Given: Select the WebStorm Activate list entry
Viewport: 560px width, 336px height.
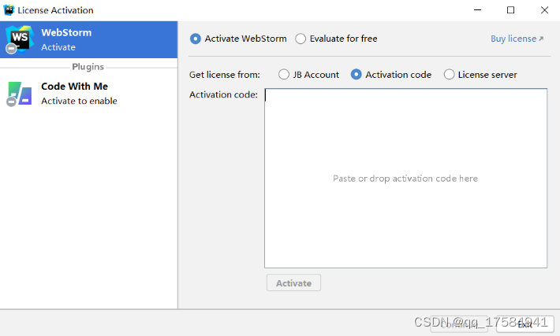Looking at the screenshot, I should coord(88,39).
